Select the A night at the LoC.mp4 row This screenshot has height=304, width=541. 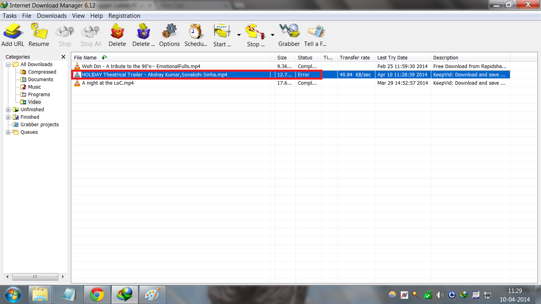click(291, 83)
